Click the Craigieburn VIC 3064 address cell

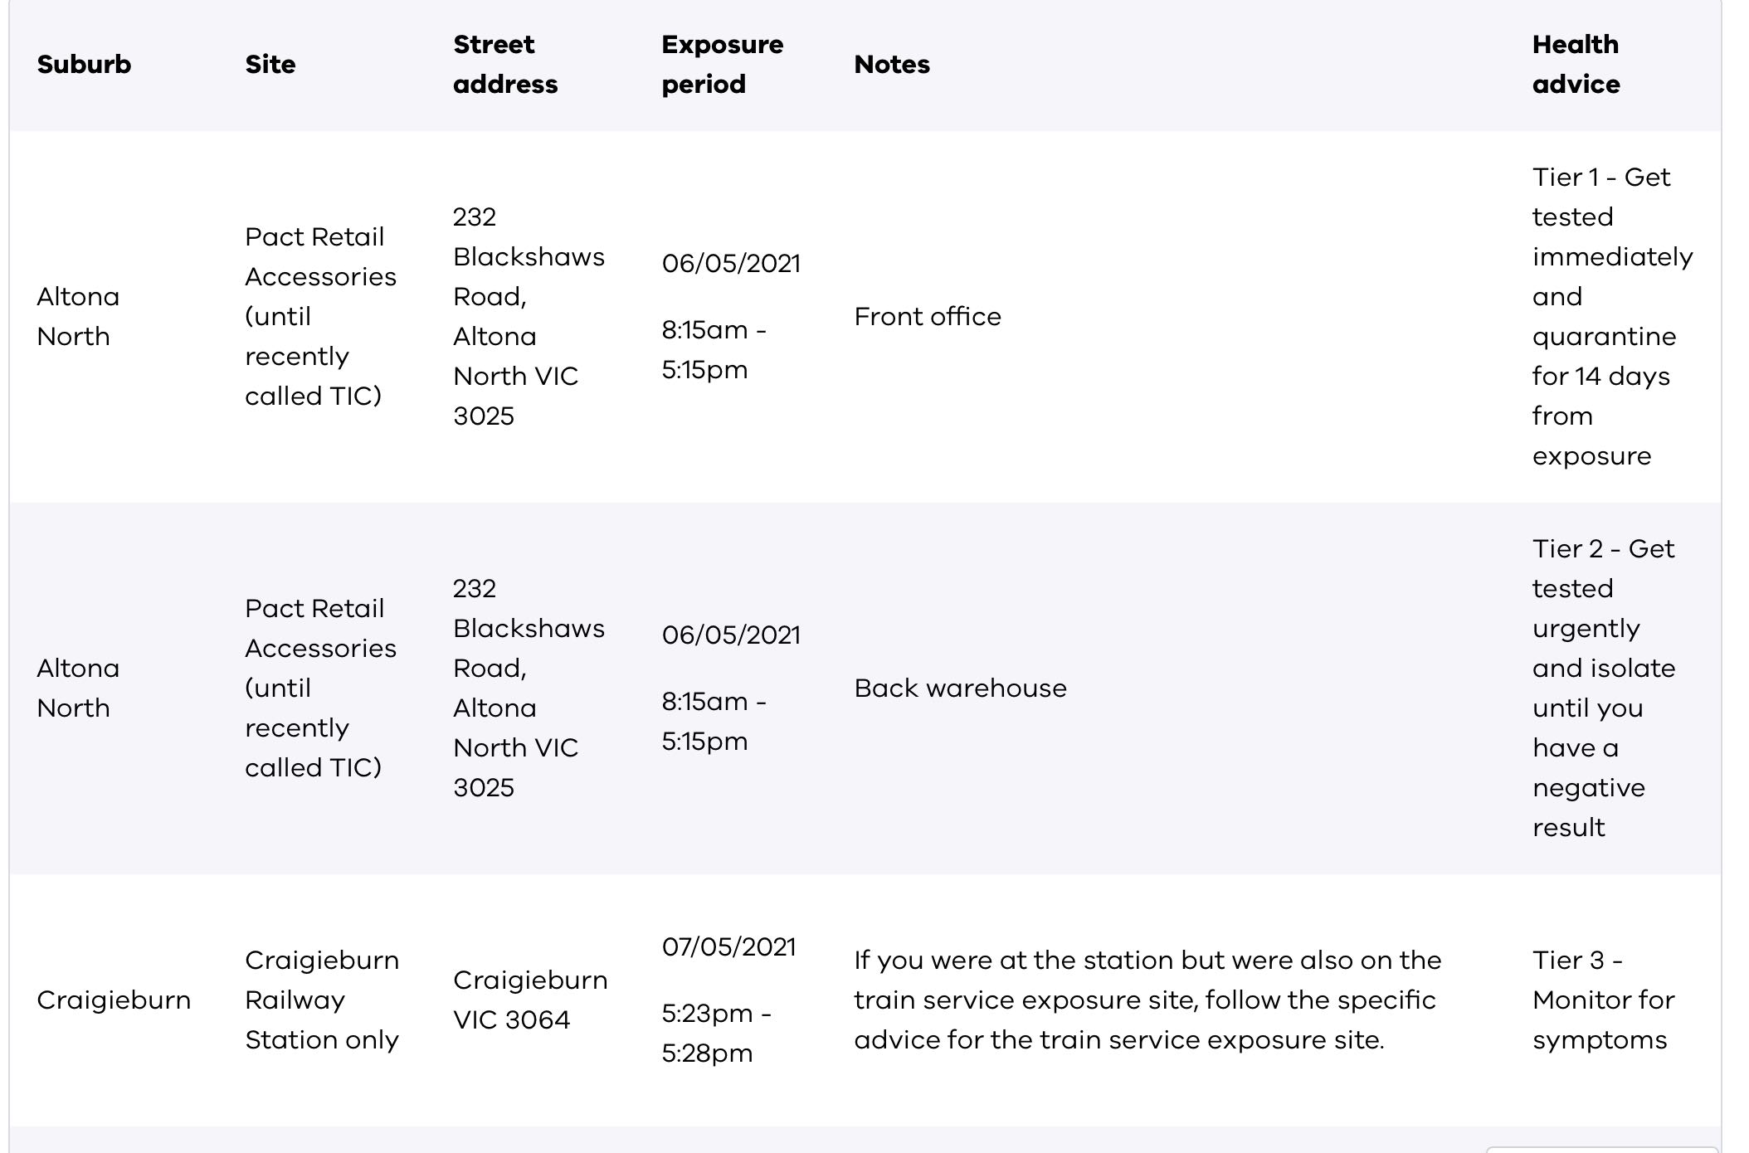529,1000
